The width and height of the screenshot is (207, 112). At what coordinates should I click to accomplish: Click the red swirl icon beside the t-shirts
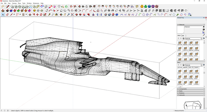click(x=157, y=6)
